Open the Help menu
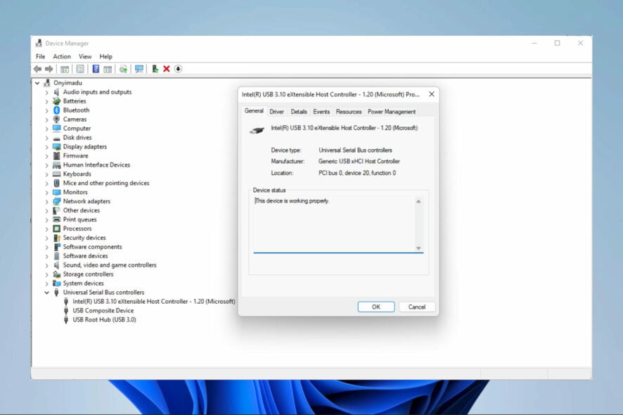This screenshot has height=415, width=623. [x=105, y=56]
